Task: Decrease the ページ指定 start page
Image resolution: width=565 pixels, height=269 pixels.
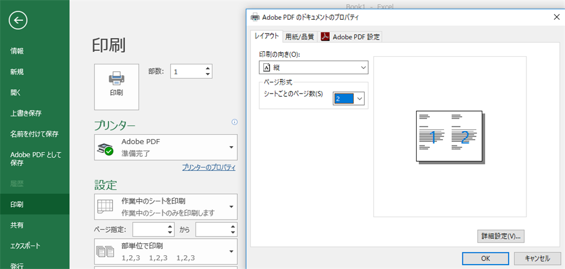Action: 170,233
